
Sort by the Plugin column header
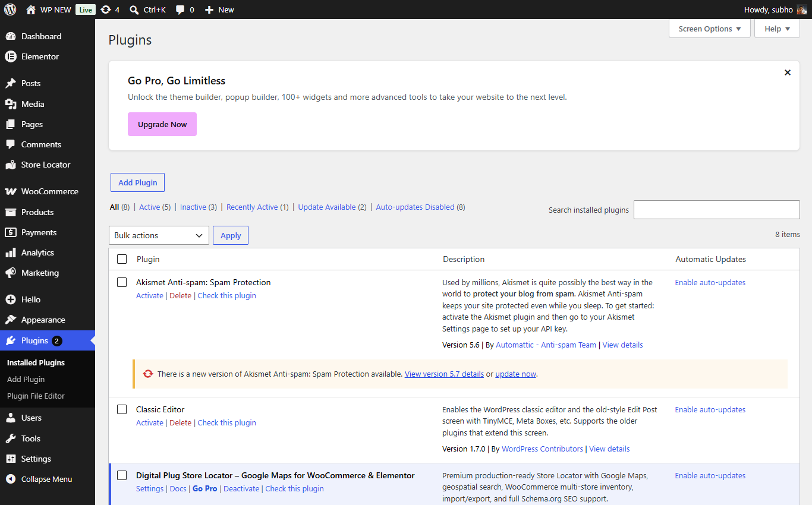coord(148,259)
